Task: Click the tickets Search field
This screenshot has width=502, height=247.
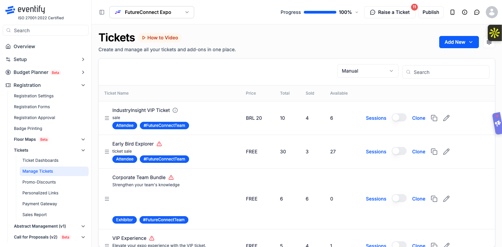Action: (446, 72)
